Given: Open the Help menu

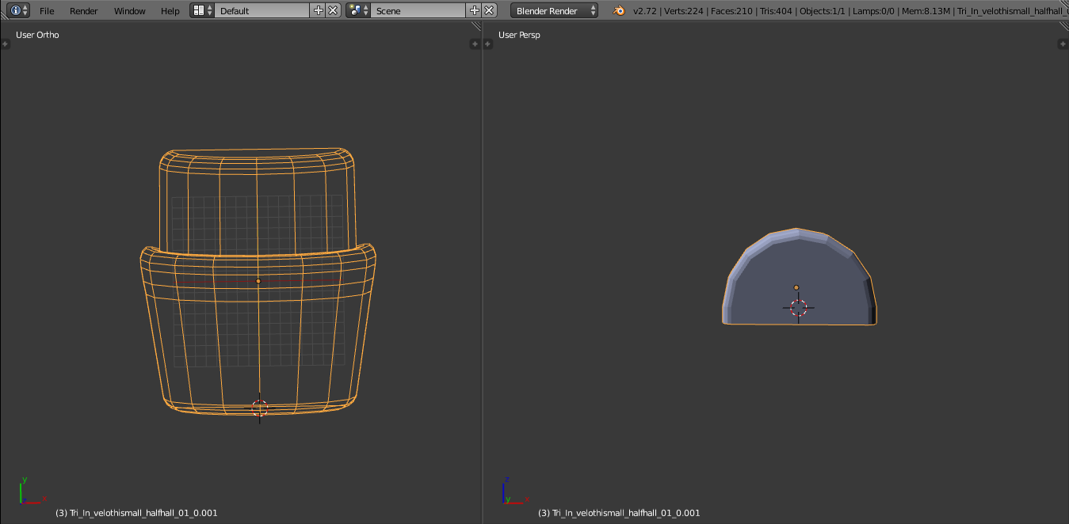Looking at the screenshot, I should [170, 11].
